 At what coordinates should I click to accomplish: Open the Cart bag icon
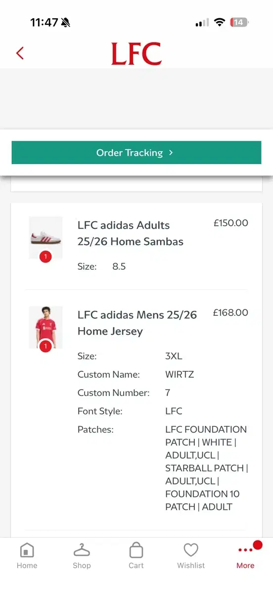click(136, 549)
